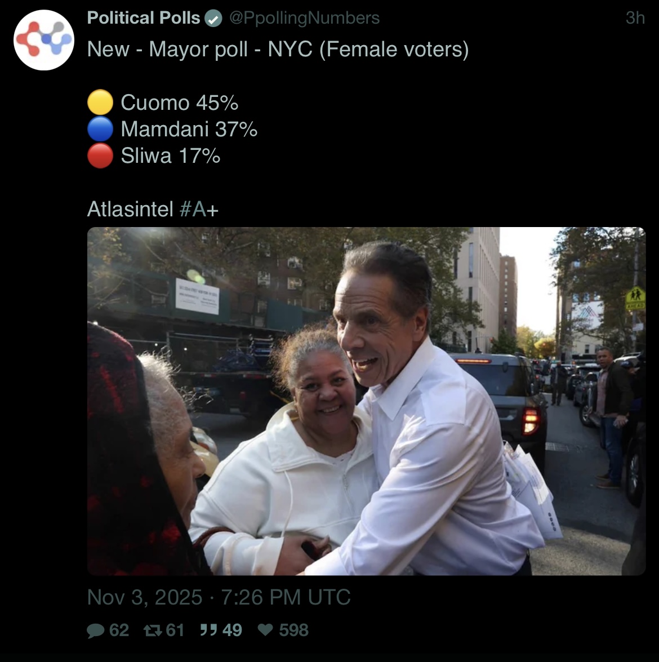Screen dimensions: 659x662
Task: Click the verified checkmark badge
Action: pyautogui.click(x=213, y=19)
